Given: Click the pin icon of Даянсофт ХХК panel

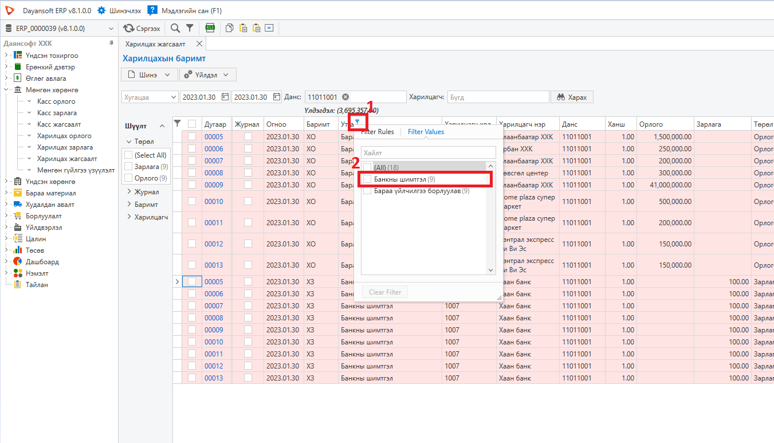Looking at the screenshot, I should click(112, 44).
